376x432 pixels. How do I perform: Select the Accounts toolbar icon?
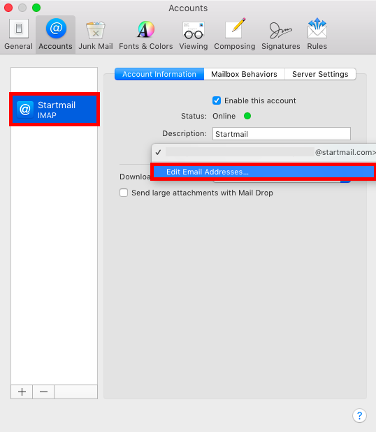pyautogui.click(x=55, y=34)
